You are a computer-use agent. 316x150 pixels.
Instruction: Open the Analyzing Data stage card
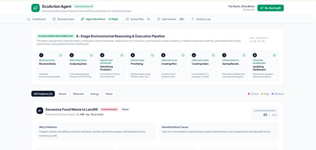tap(81, 66)
